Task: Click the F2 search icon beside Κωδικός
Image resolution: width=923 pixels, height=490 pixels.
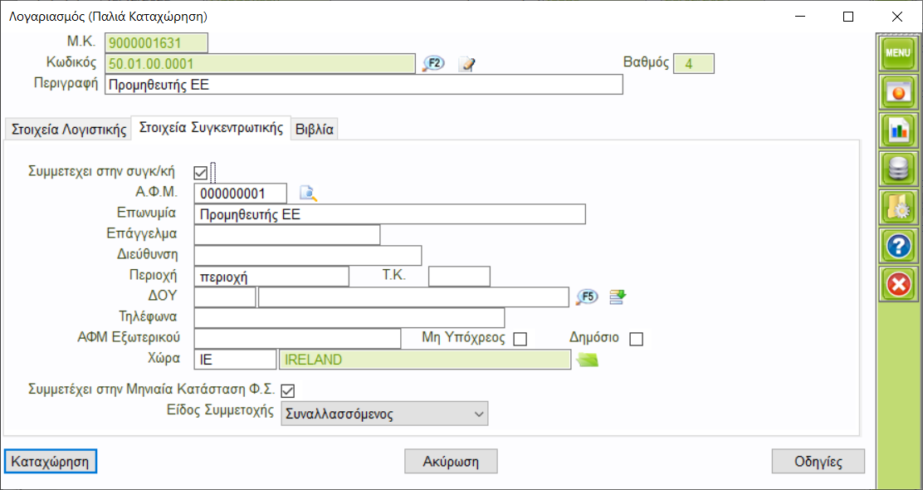Action: 433,64
